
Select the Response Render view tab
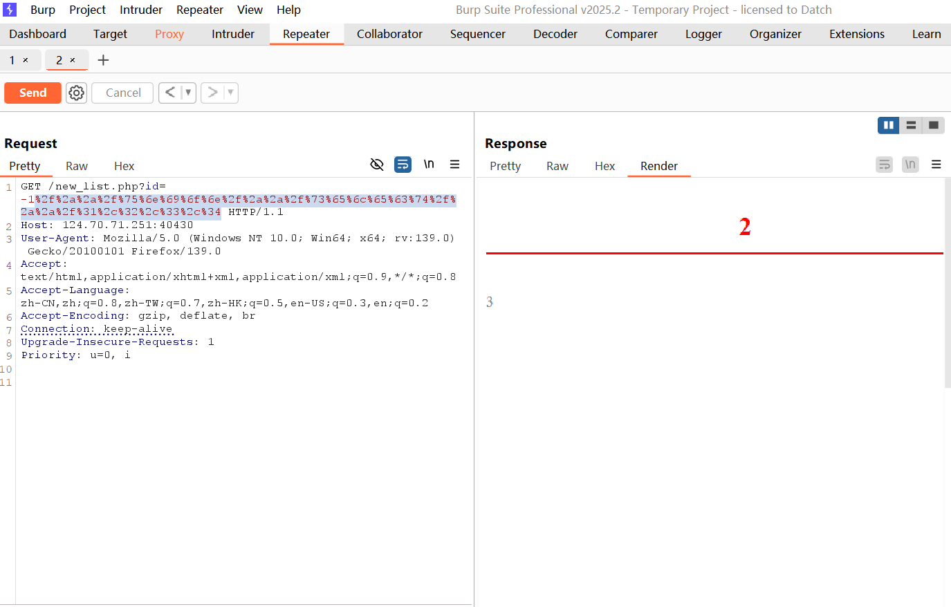click(x=659, y=166)
